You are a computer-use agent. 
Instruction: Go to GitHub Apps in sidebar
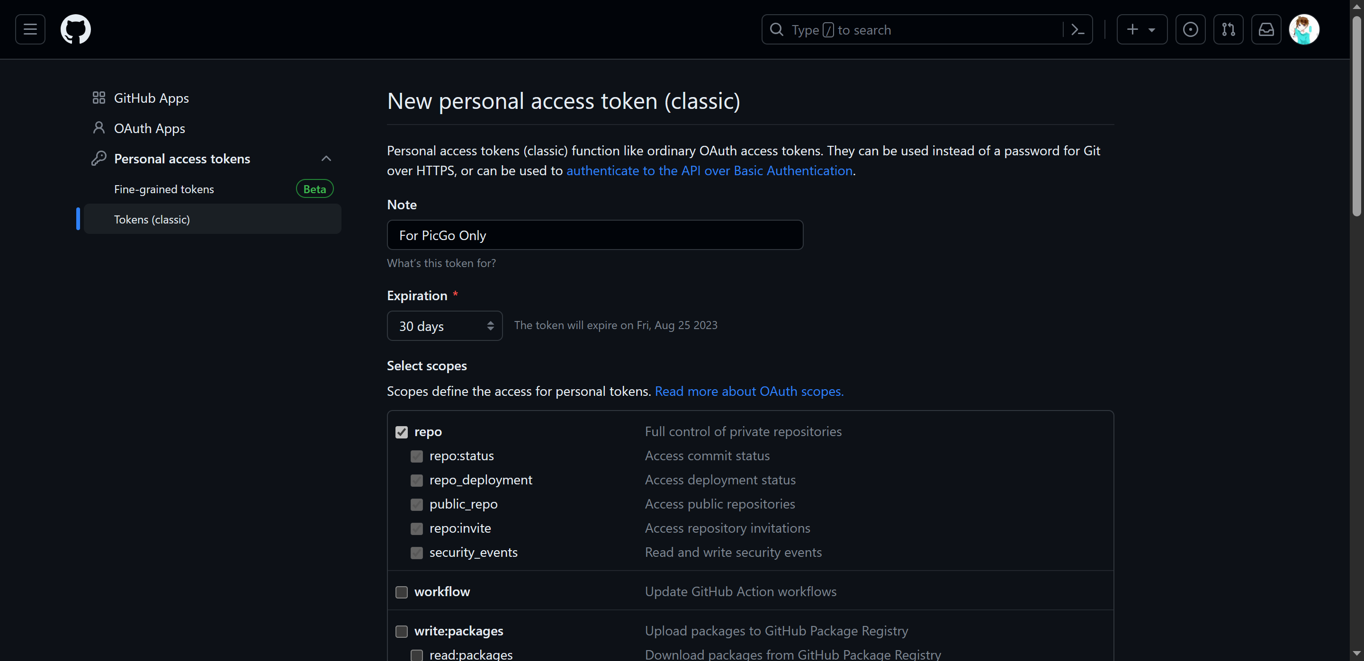pos(151,98)
